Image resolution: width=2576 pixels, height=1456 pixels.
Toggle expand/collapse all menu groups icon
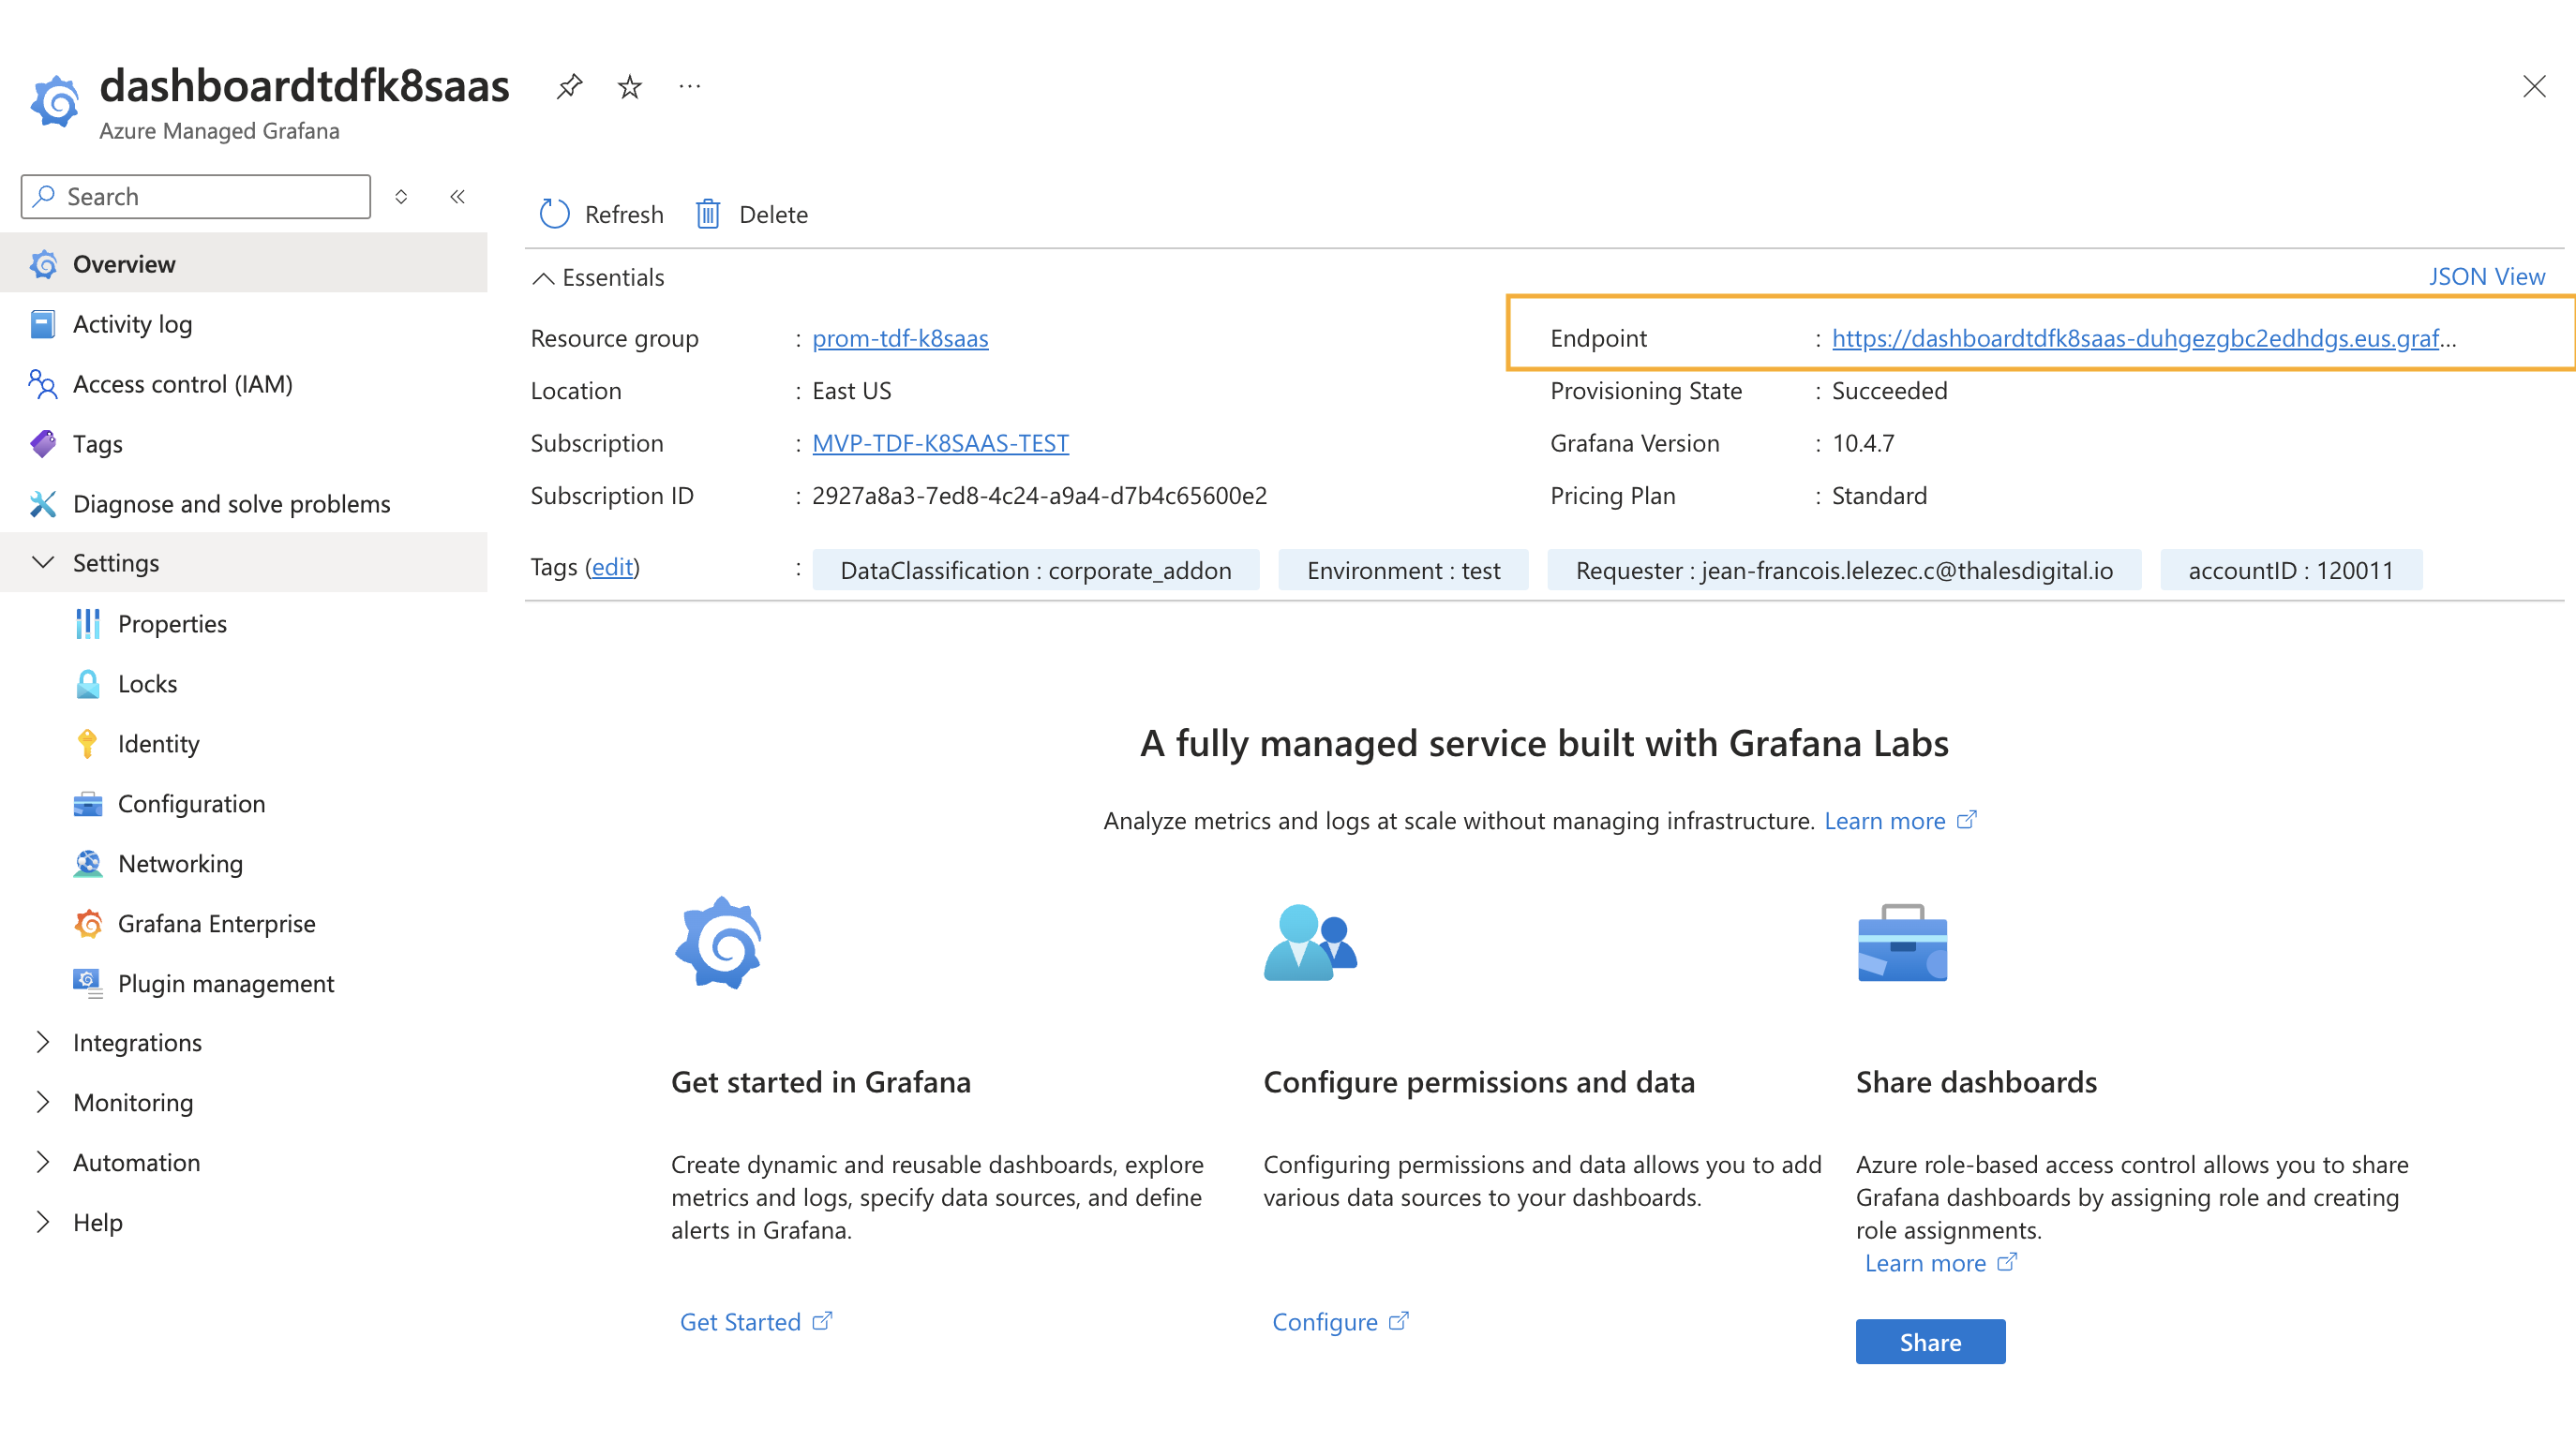click(401, 197)
